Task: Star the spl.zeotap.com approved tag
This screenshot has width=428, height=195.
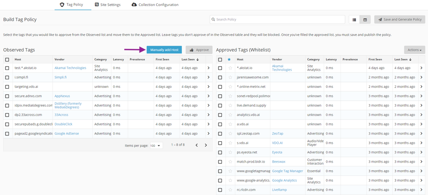Action: pyautogui.click(x=230, y=134)
